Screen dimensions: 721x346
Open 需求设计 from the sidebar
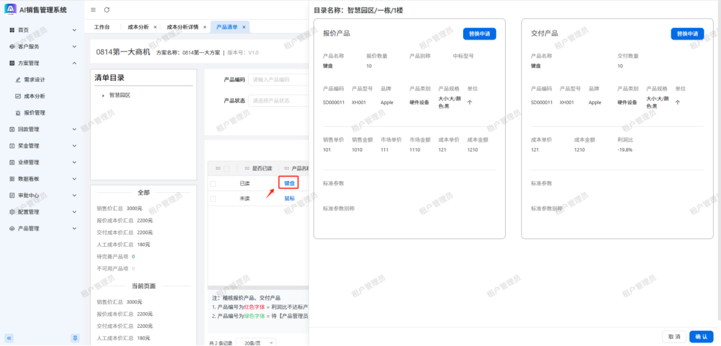[34, 80]
